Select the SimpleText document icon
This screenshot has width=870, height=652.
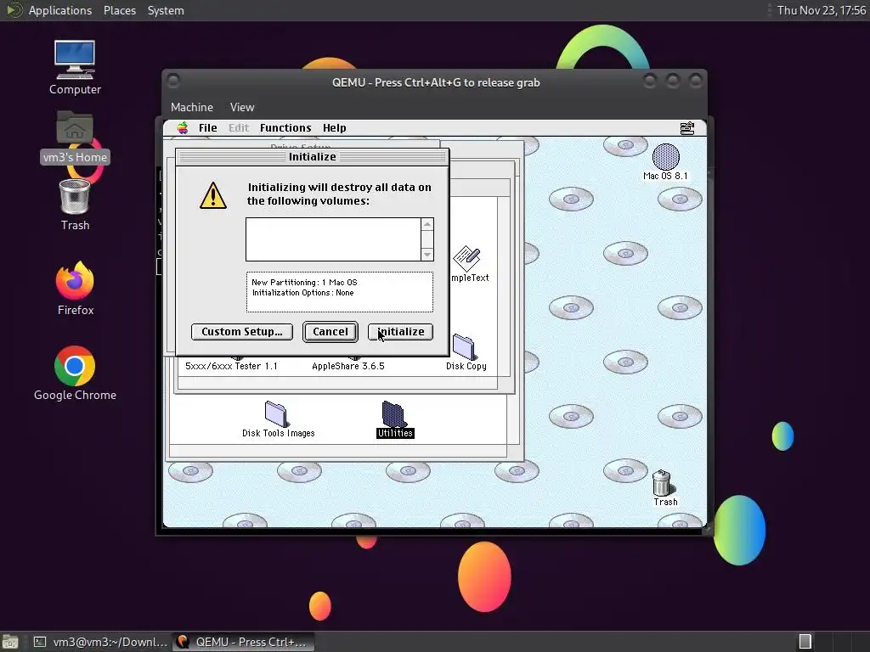point(466,259)
